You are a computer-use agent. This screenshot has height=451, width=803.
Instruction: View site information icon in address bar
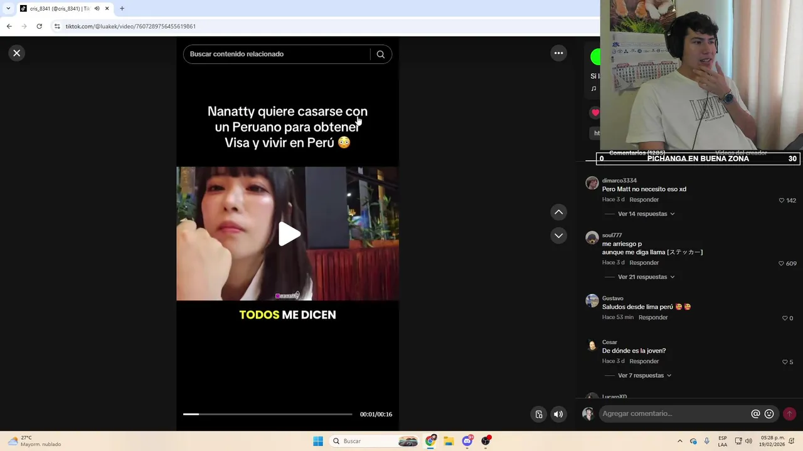(57, 26)
